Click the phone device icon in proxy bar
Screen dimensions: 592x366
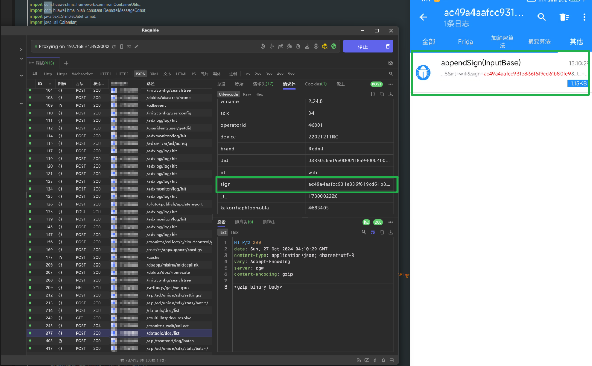click(121, 47)
